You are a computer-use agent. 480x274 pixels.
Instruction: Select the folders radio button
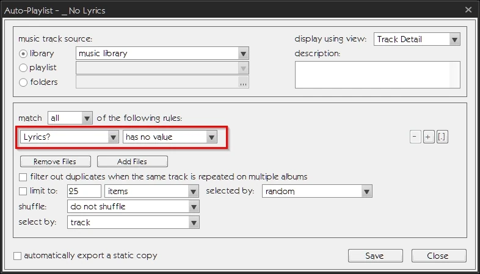coord(24,82)
